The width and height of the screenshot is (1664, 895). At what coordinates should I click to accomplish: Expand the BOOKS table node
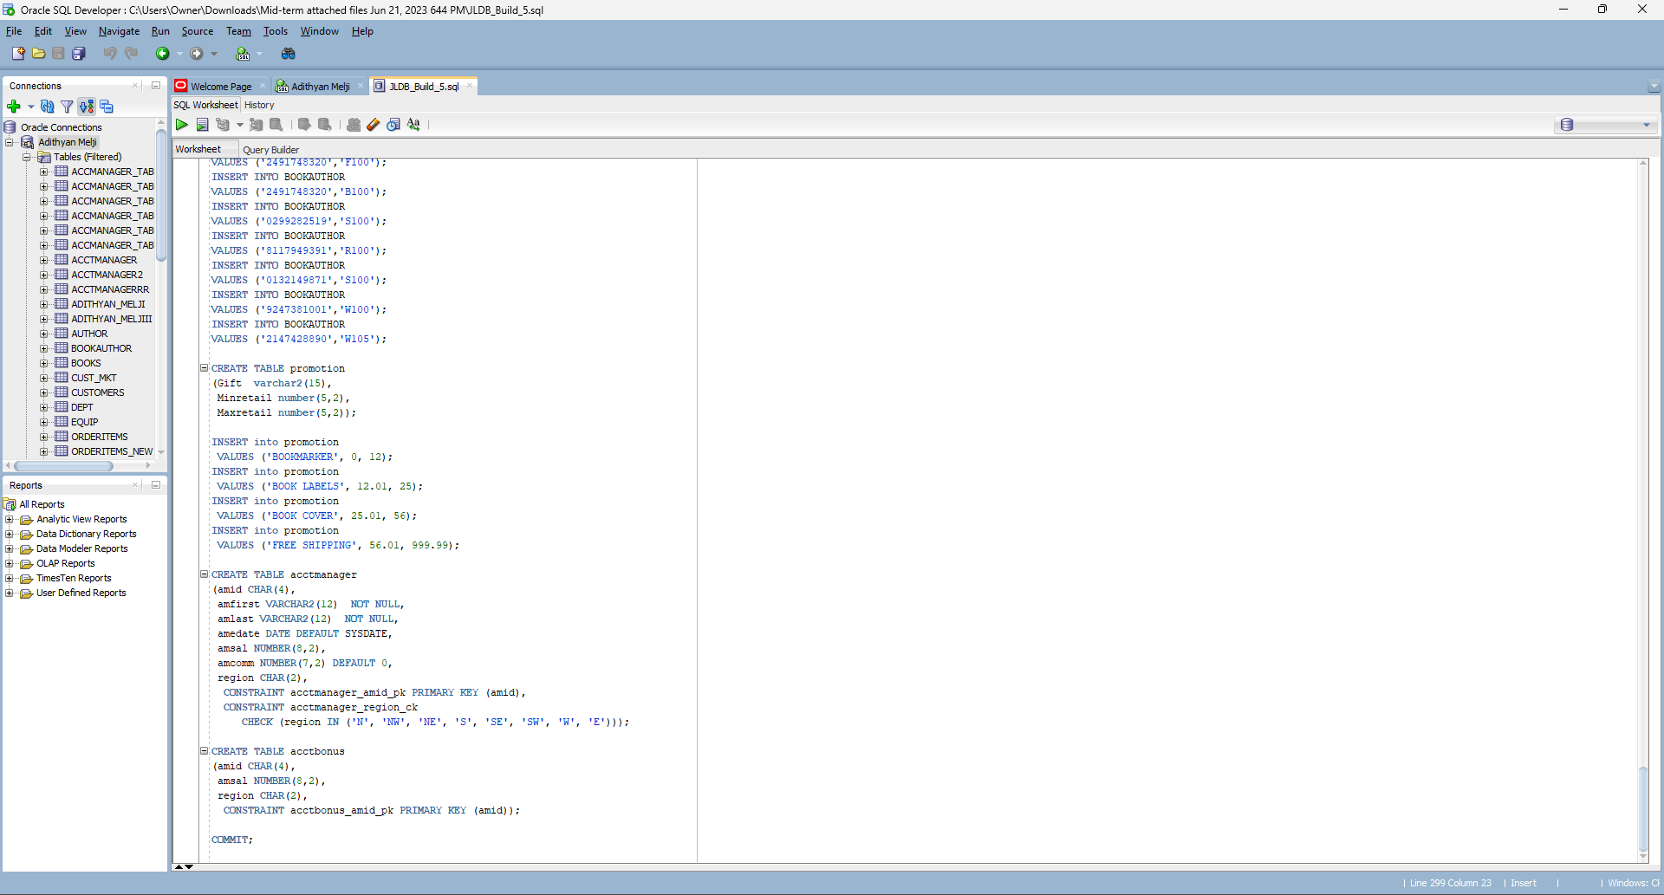coord(43,363)
